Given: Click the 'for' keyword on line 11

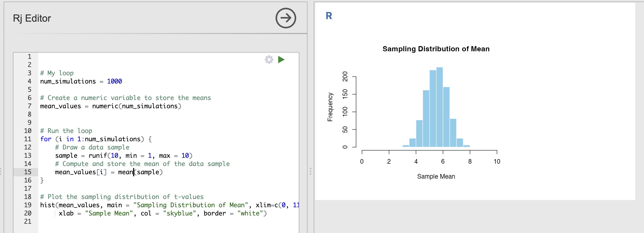Looking at the screenshot, I should tap(46, 139).
